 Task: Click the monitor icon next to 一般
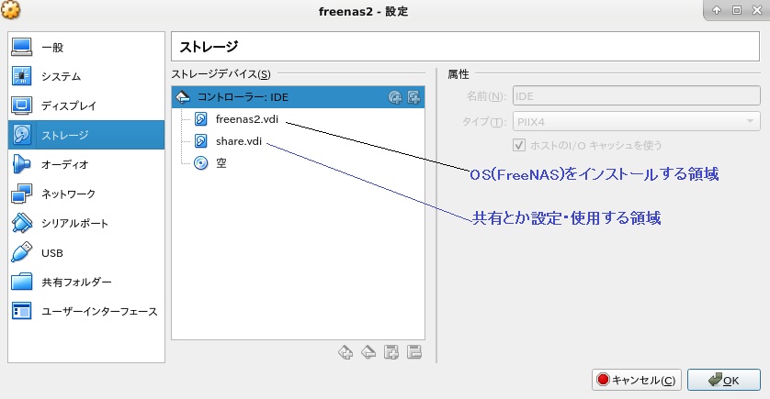[x=22, y=47]
